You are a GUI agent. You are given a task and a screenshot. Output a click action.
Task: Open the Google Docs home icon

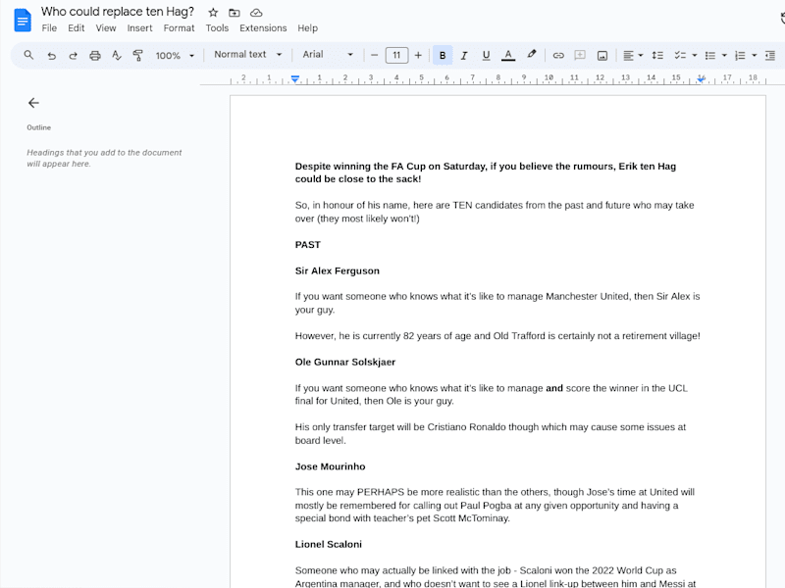point(23,20)
